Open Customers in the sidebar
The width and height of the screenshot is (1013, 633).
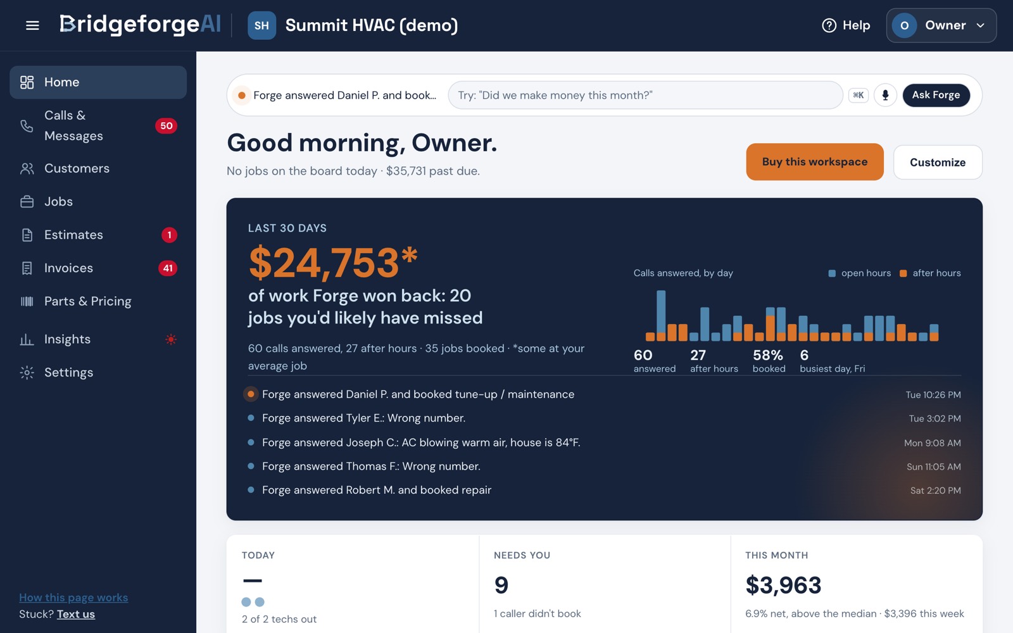pos(98,168)
